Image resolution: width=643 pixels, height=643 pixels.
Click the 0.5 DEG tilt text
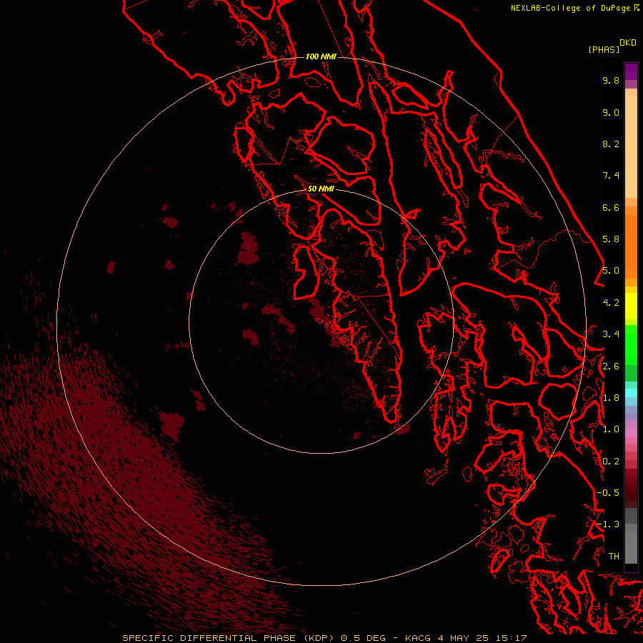pos(364,638)
